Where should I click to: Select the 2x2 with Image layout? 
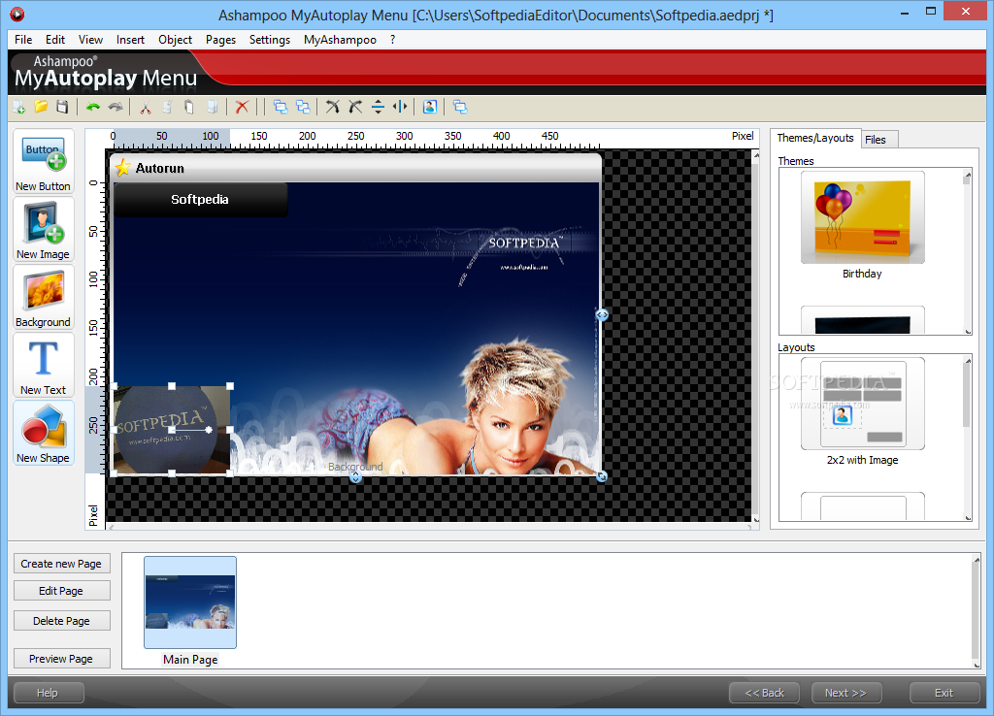pos(862,404)
